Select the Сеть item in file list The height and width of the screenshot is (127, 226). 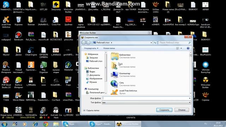point(123,84)
